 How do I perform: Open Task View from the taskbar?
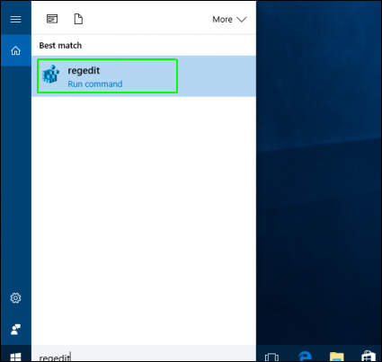click(x=271, y=357)
